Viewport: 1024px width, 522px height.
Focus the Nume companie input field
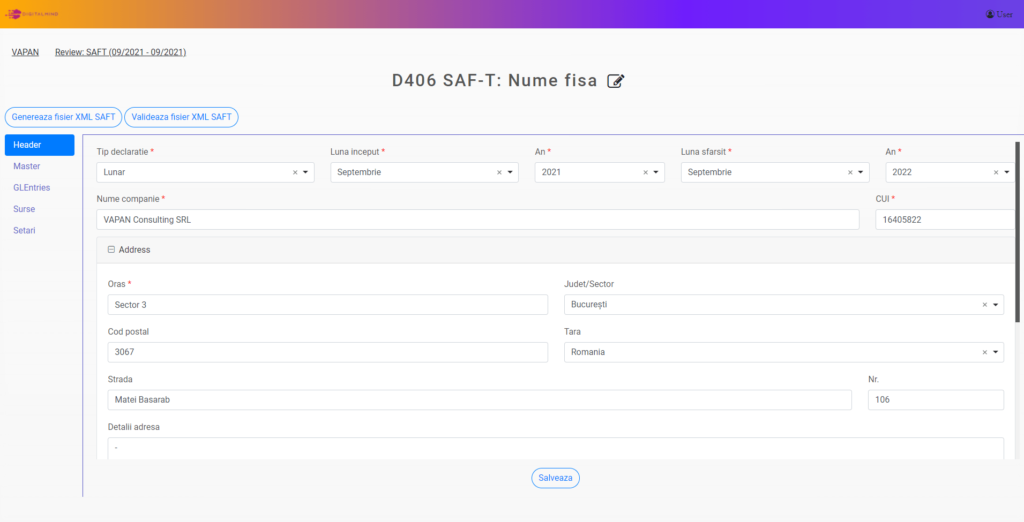[x=477, y=220]
